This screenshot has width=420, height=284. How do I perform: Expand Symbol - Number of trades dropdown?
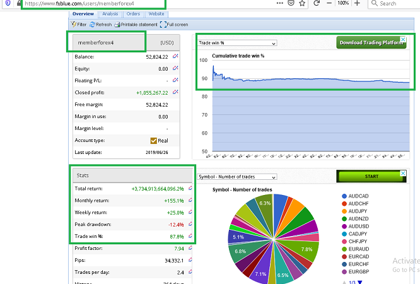tap(237, 177)
